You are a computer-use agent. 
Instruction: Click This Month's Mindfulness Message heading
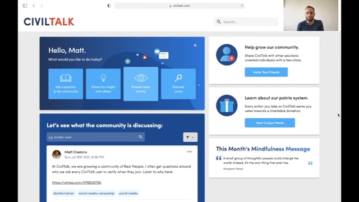(x=263, y=149)
